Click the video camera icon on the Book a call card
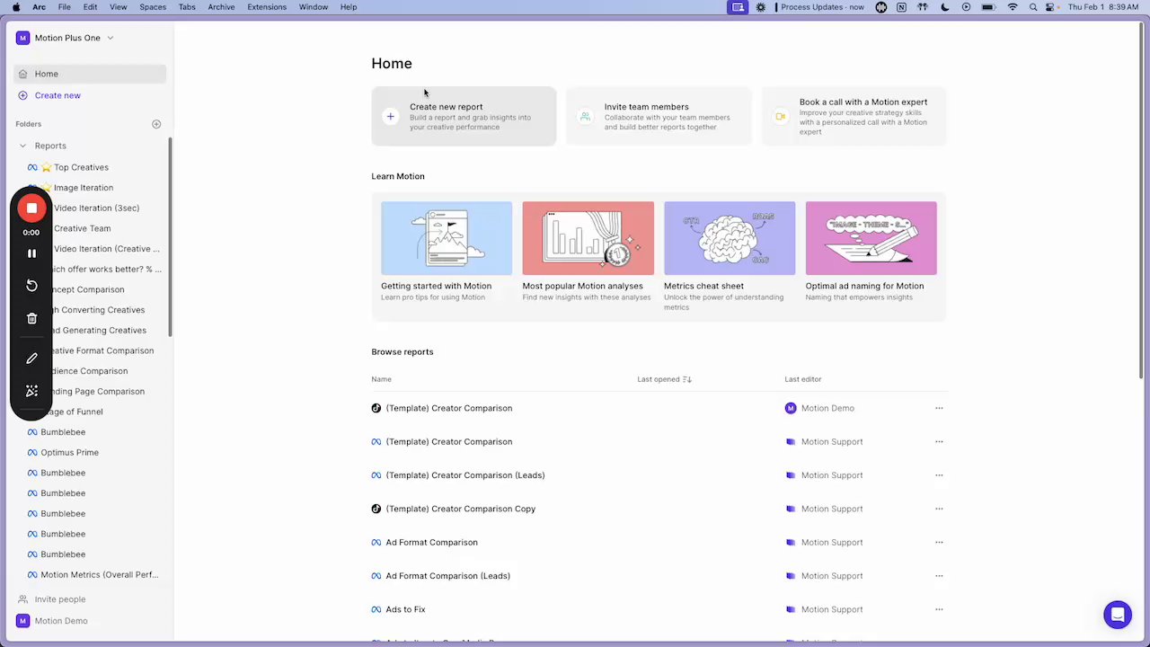Viewport: 1150px width, 647px height. (780, 116)
